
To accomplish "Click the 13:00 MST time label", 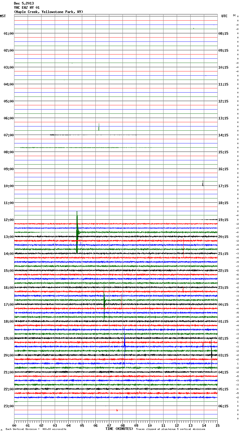I will [8, 237].
